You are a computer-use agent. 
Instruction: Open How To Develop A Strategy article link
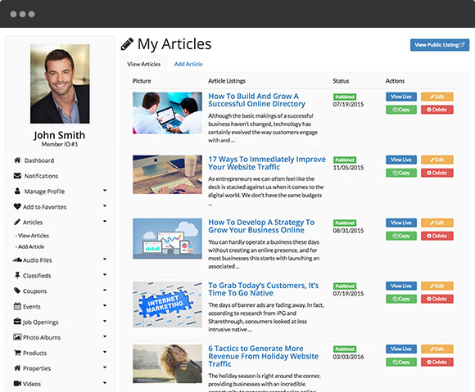(x=261, y=226)
